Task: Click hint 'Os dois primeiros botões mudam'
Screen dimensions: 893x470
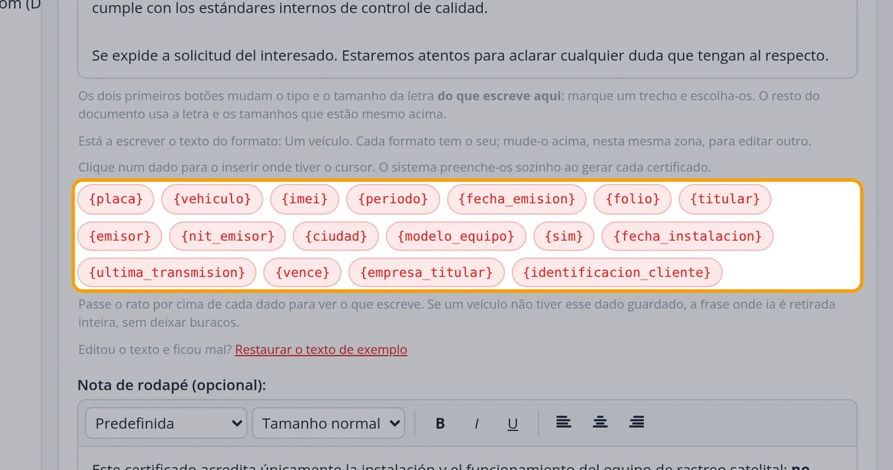Action: pos(449,105)
